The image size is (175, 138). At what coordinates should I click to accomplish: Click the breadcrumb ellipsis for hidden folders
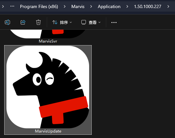(12, 6)
